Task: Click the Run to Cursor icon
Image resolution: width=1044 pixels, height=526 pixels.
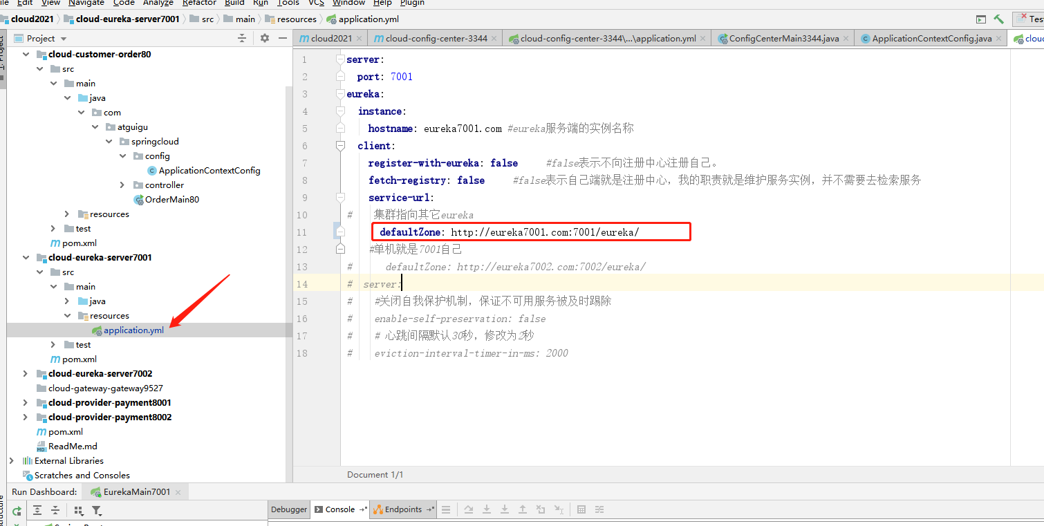Action: [x=559, y=509]
